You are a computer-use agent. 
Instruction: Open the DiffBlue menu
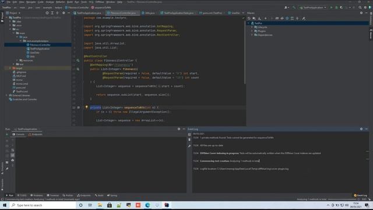(x=100, y=2)
